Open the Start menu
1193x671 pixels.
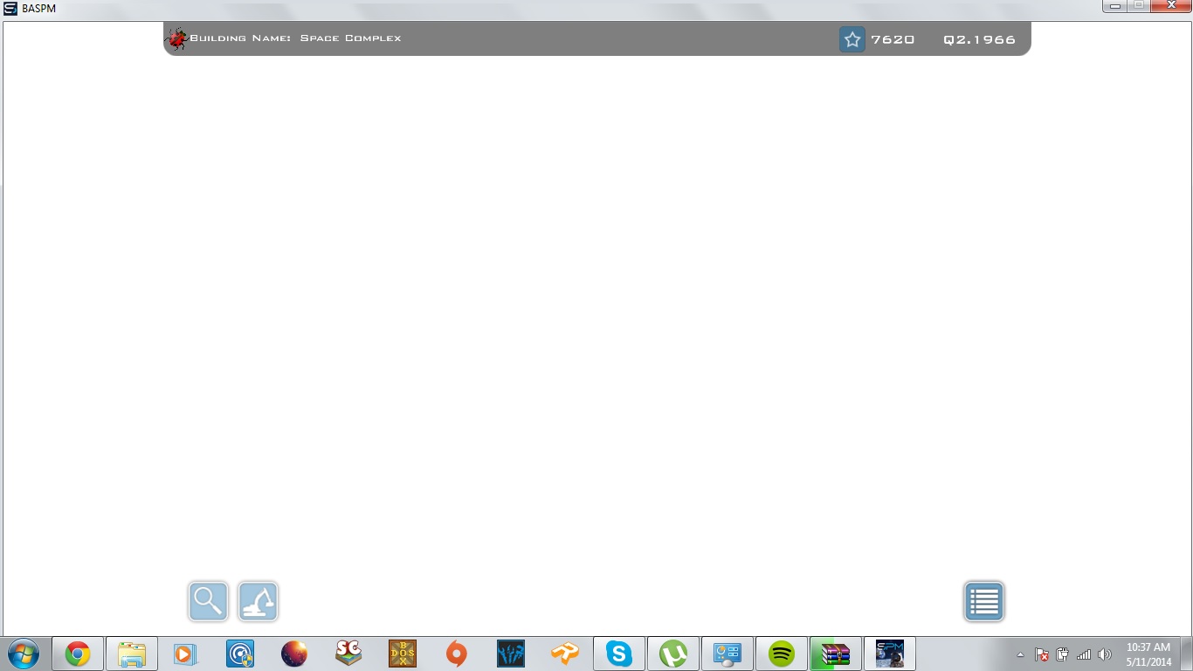click(x=24, y=653)
